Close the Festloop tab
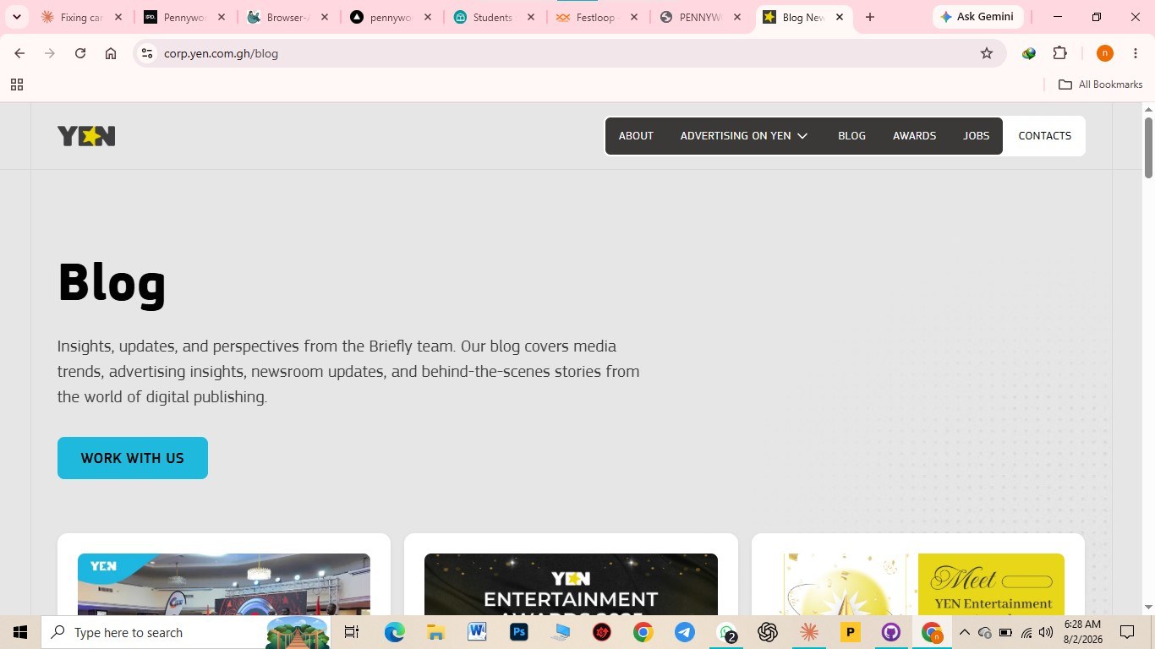This screenshot has height=649, width=1155. click(x=634, y=17)
